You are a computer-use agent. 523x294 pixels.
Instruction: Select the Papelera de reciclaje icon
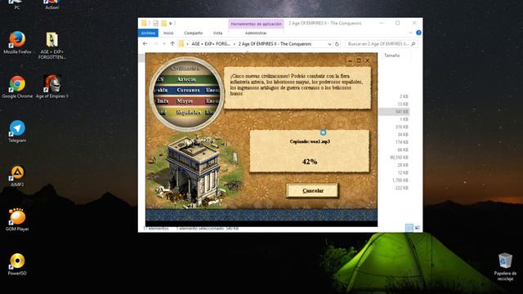pos(505,266)
